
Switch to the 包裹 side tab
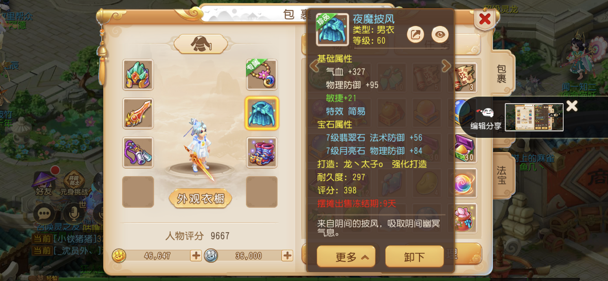pyautogui.click(x=501, y=74)
